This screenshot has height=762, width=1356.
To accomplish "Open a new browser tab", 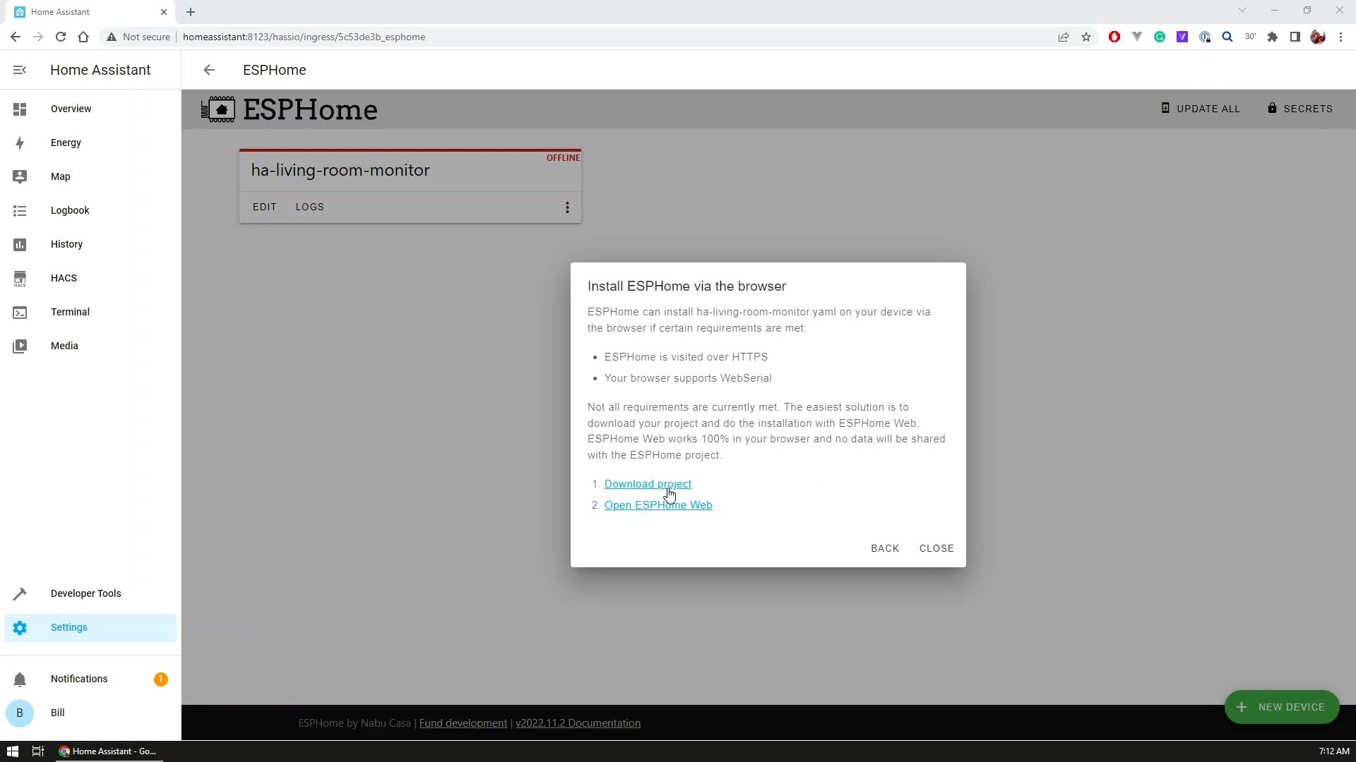I will [191, 12].
